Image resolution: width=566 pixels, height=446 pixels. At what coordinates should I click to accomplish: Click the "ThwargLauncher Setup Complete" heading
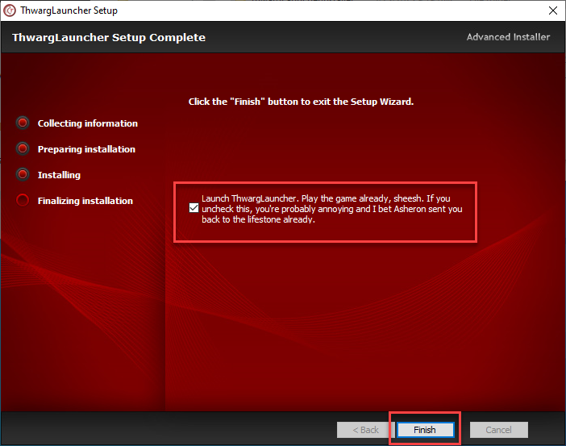(109, 37)
